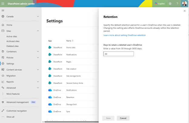Viewport: 189px width, 123px height.
Task: Click the Save button
Action: (108, 118)
